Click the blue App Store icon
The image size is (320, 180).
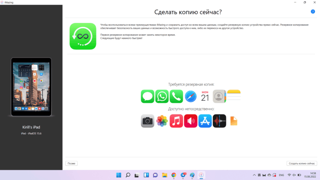(x=205, y=121)
